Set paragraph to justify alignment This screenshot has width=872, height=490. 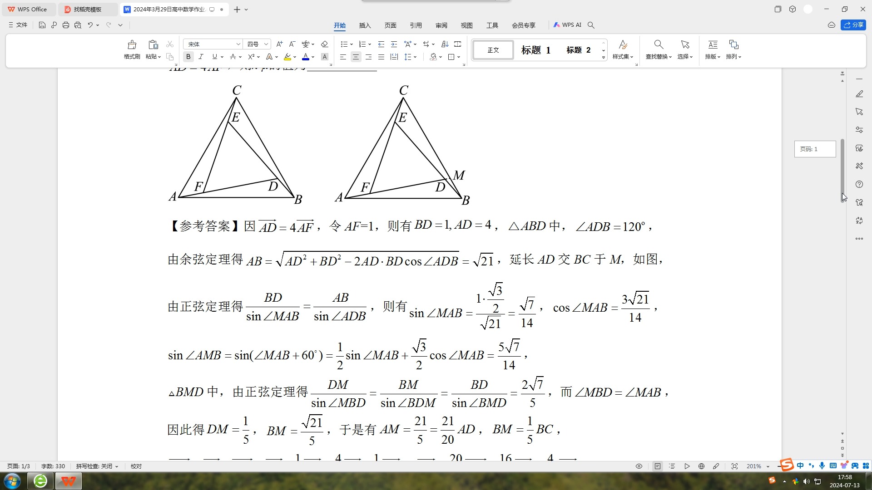pyautogui.click(x=381, y=57)
